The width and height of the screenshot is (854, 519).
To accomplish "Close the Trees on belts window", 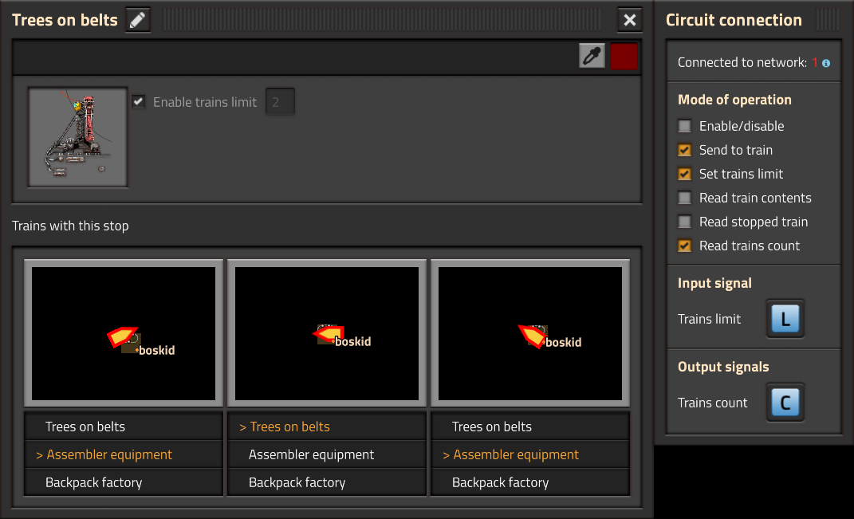I will coord(630,20).
